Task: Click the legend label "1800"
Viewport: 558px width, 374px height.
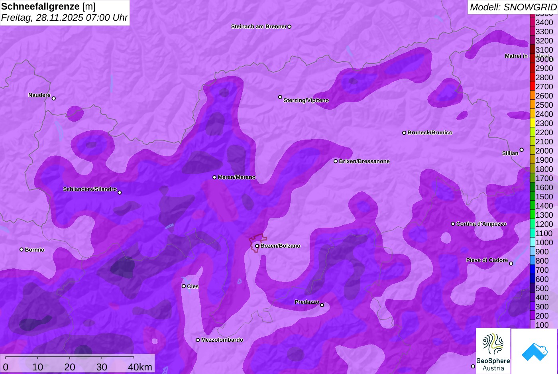Action: pos(544,169)
